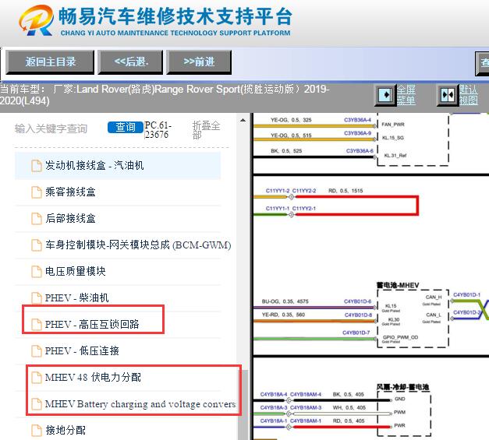Click page icon beside MHEV Battery charging
This screenshot has height=440, width=489.
37,404
